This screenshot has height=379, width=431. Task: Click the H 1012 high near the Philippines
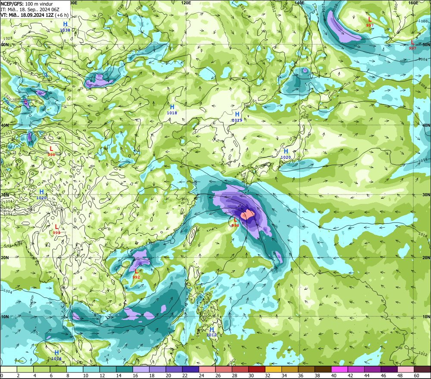(211, 332)
